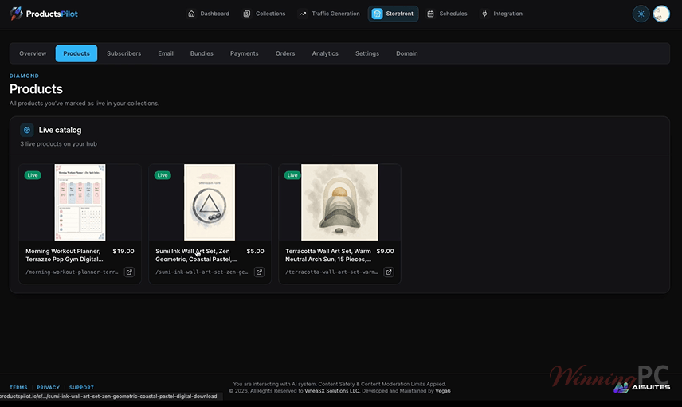
Task: Open the Bundles tab
Action: click(202, 53)
